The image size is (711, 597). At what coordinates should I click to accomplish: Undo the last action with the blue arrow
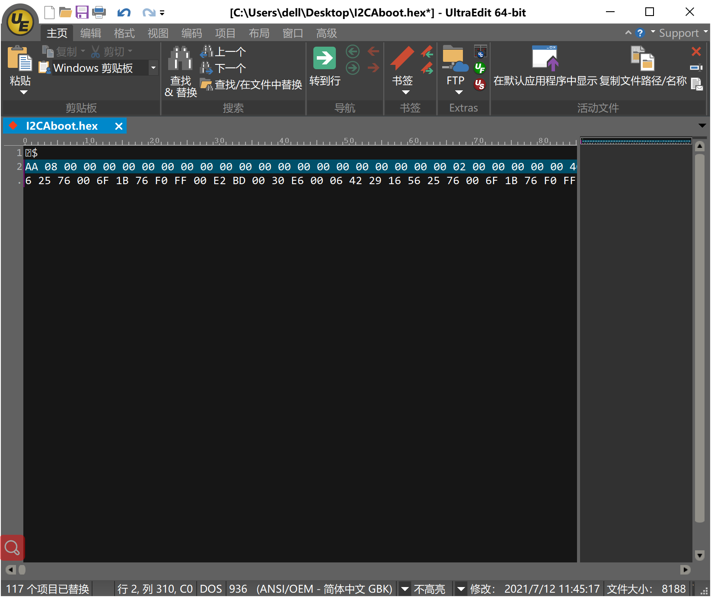(124, 13)
